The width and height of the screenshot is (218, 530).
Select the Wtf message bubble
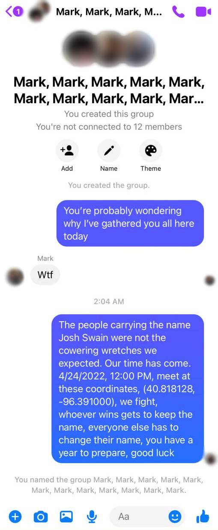tap(45, 274)
